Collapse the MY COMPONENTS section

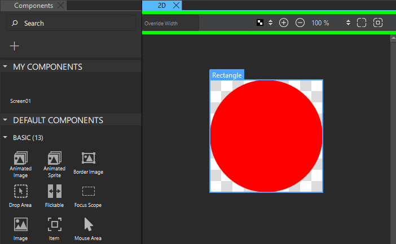pos(5,66)
